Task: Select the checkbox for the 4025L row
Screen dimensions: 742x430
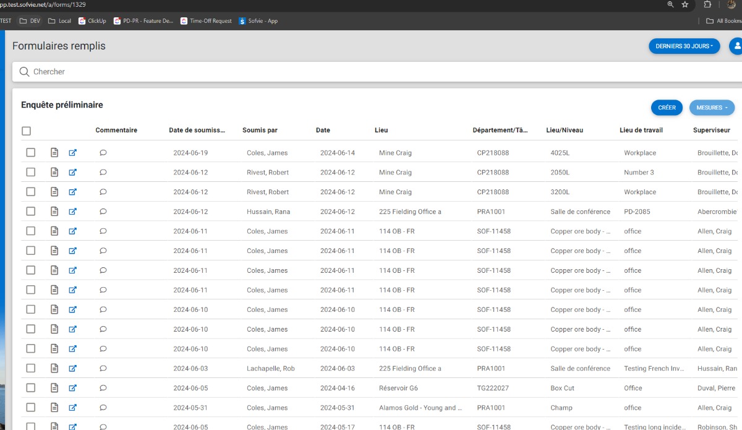Action: coord(31,153)
